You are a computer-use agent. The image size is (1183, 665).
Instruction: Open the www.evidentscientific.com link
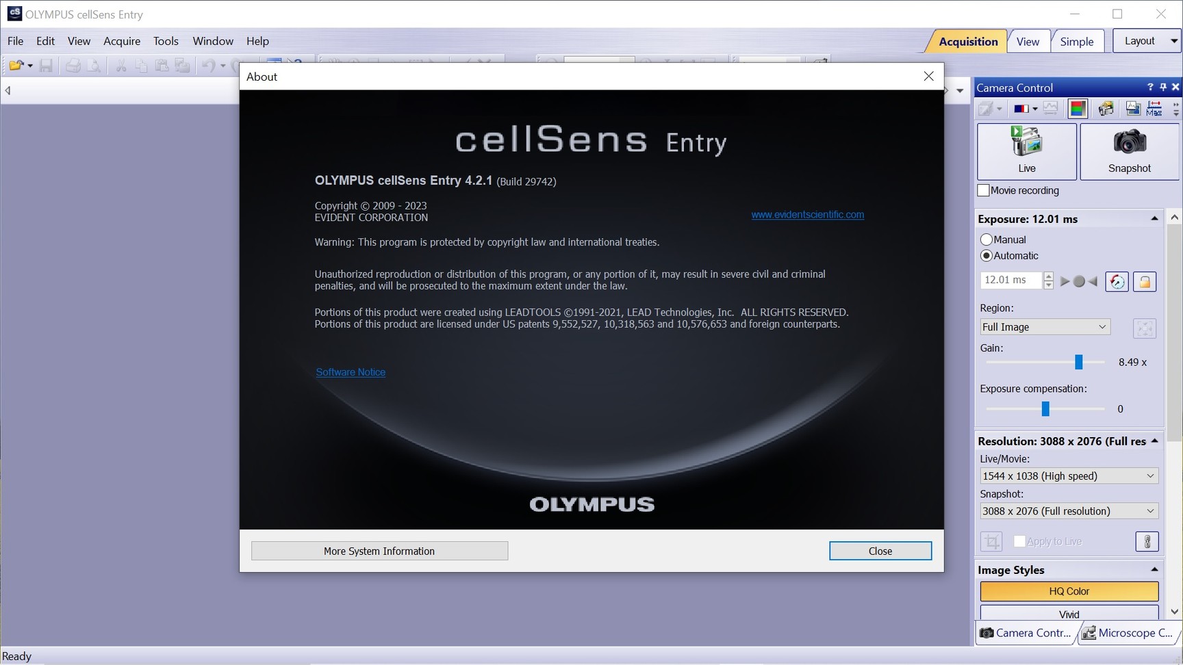(808, 214)
